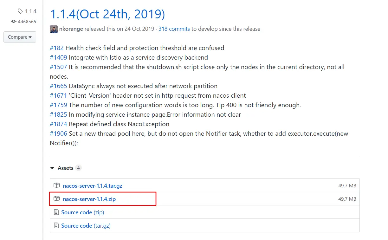This screenshot has height=240, width=388.
Task: Open issue #1409 about Istio
Action: (58, 57)
